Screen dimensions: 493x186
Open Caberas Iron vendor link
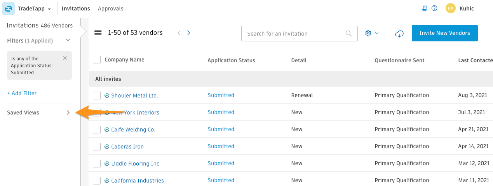tap(127, 147)
